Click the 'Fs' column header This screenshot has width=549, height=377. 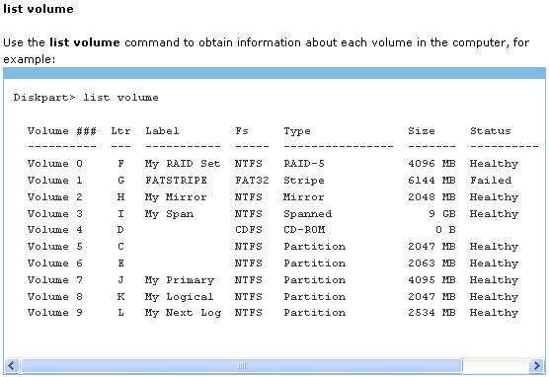pos(242,131)
